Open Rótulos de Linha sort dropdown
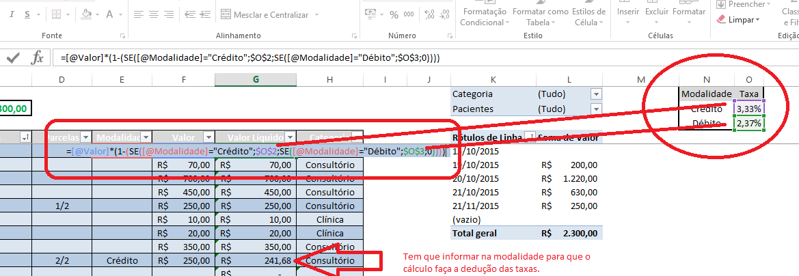This screenshot has height=276, width=799. coord(530,137)
